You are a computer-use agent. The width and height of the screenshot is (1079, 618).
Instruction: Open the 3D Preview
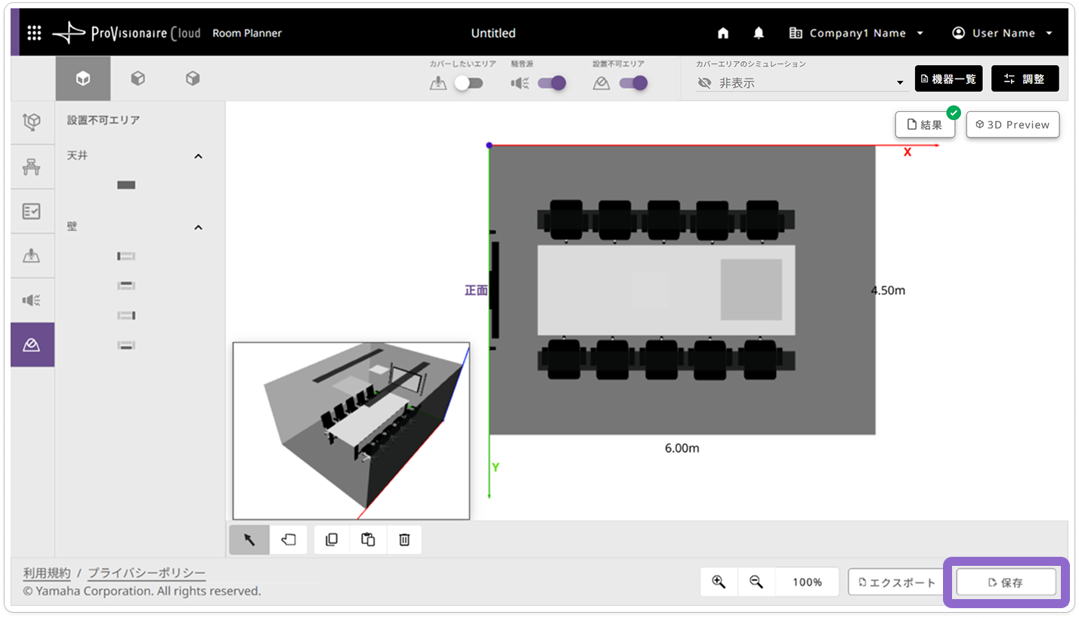pos(1013,125)
